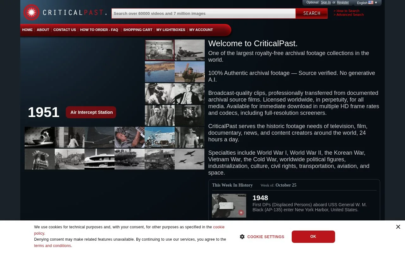Open the shirtless man thumbnail

coord(190,137)
